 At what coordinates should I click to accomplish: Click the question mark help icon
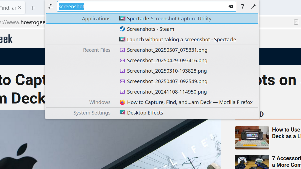(242, 6)
